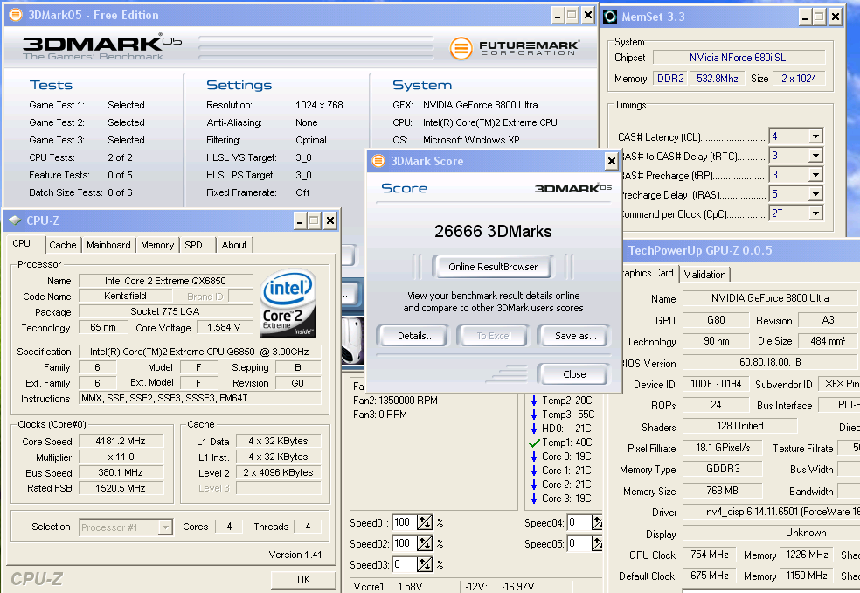Click the '4181.2 MHz' Core Speed value
860x593 pixels.
point(121,441)
